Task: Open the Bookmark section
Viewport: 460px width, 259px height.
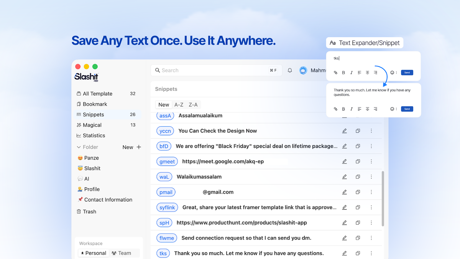Action: click(94, 104)
